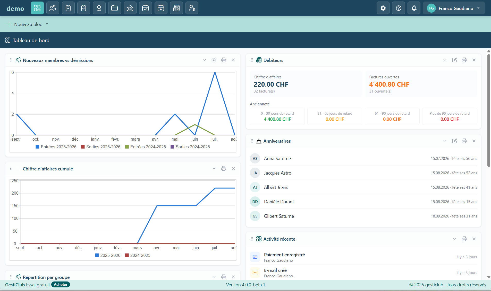Toggle Sorties 2024-2025 legend series
The image size is (491, 291).
pos(190,147)
